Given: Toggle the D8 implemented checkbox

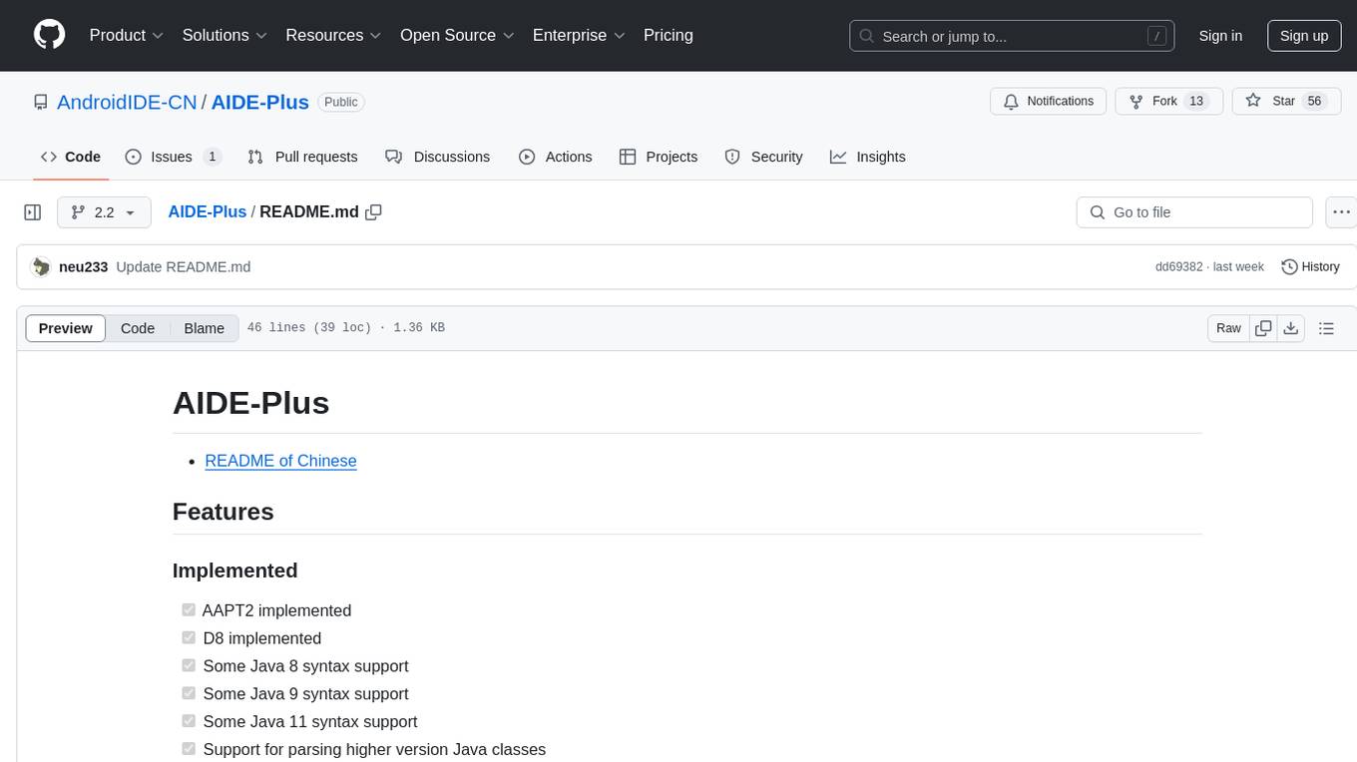Looking at the screenshot, I should (x=189, y=637).
